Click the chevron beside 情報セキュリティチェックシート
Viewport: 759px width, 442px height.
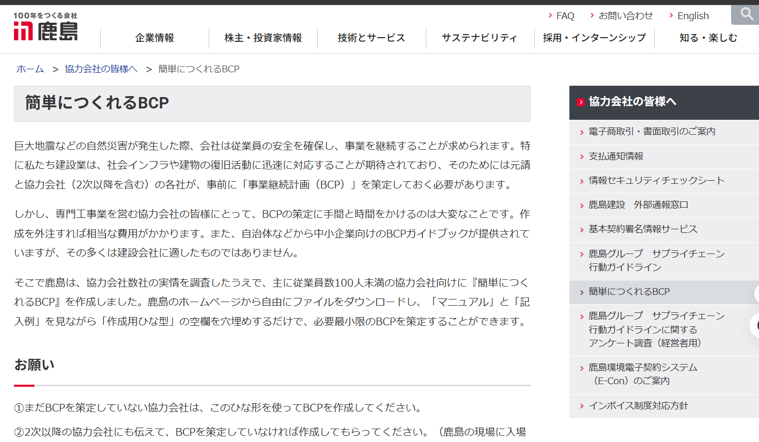582,181
